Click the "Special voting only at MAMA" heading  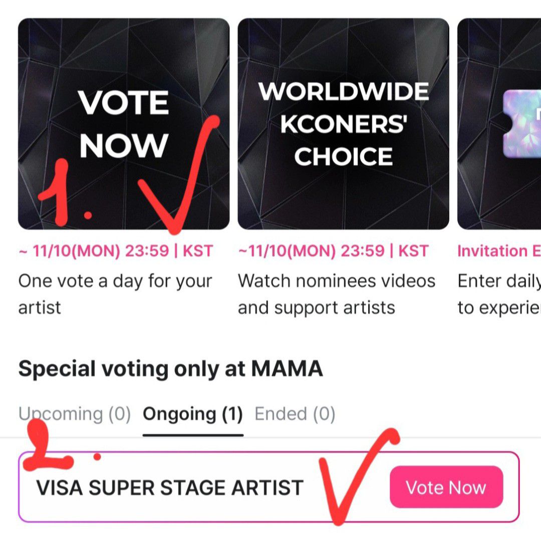(170, 369)
